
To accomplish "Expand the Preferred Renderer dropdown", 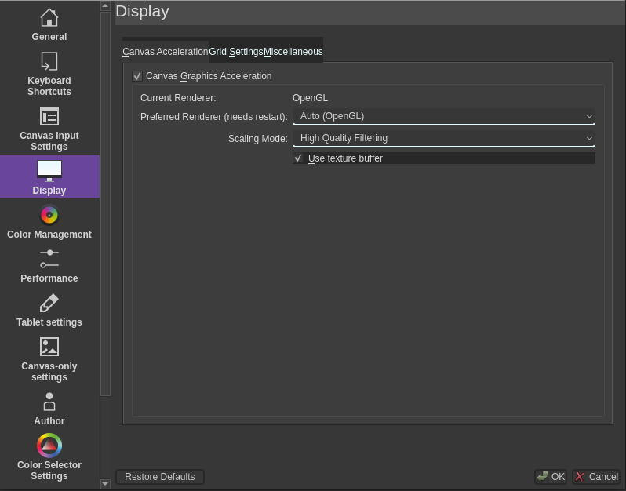I will (x=443, y=116).
